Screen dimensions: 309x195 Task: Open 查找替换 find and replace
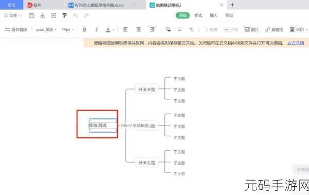pyautogui.click(x=16, y=29)
